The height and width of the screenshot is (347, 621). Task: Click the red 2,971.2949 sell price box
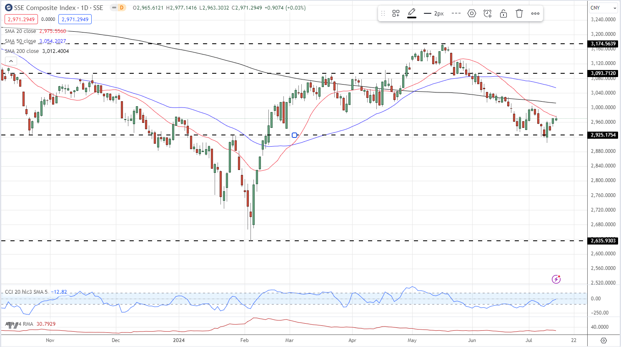21,19
